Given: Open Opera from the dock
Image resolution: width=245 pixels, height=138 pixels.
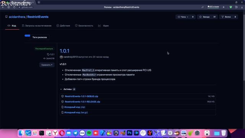Looking at the screenshot, I should (62, 133).
